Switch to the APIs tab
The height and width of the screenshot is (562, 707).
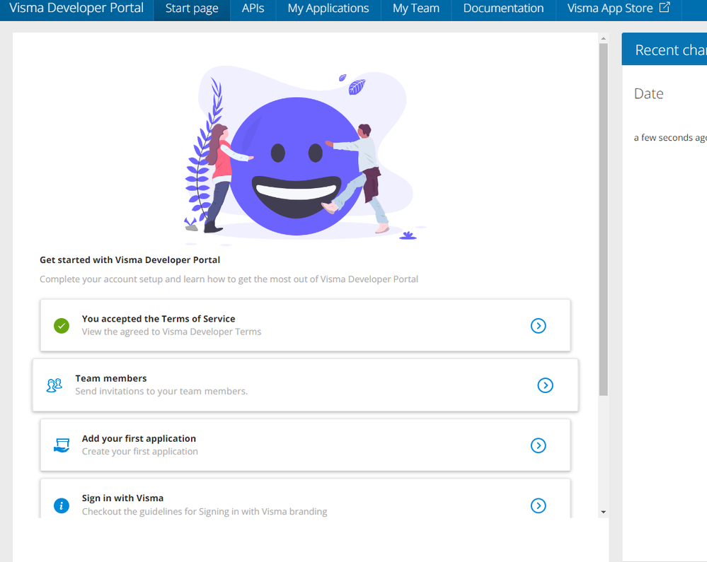coord(253,9)
